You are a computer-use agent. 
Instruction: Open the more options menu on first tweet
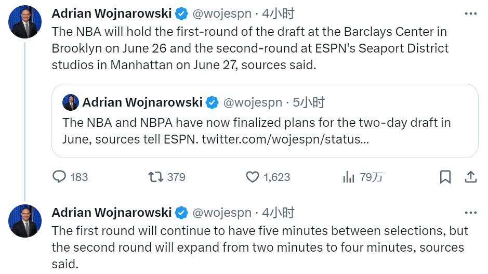coord(471,14)
